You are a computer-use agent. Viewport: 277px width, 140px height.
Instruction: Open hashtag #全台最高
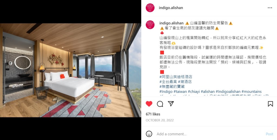click(168, 82)
